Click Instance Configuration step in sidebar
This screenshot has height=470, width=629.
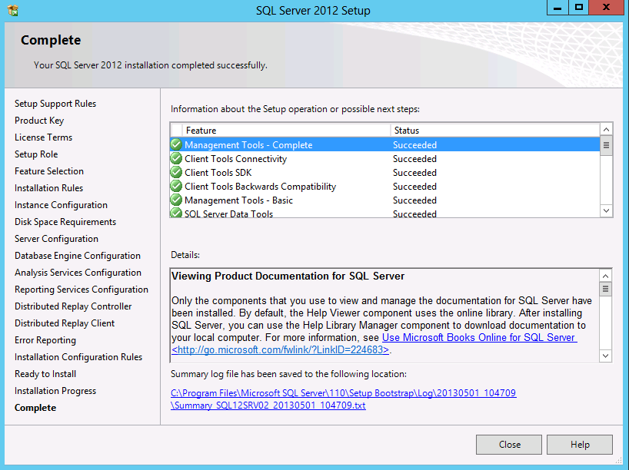[x=61, y=205]
